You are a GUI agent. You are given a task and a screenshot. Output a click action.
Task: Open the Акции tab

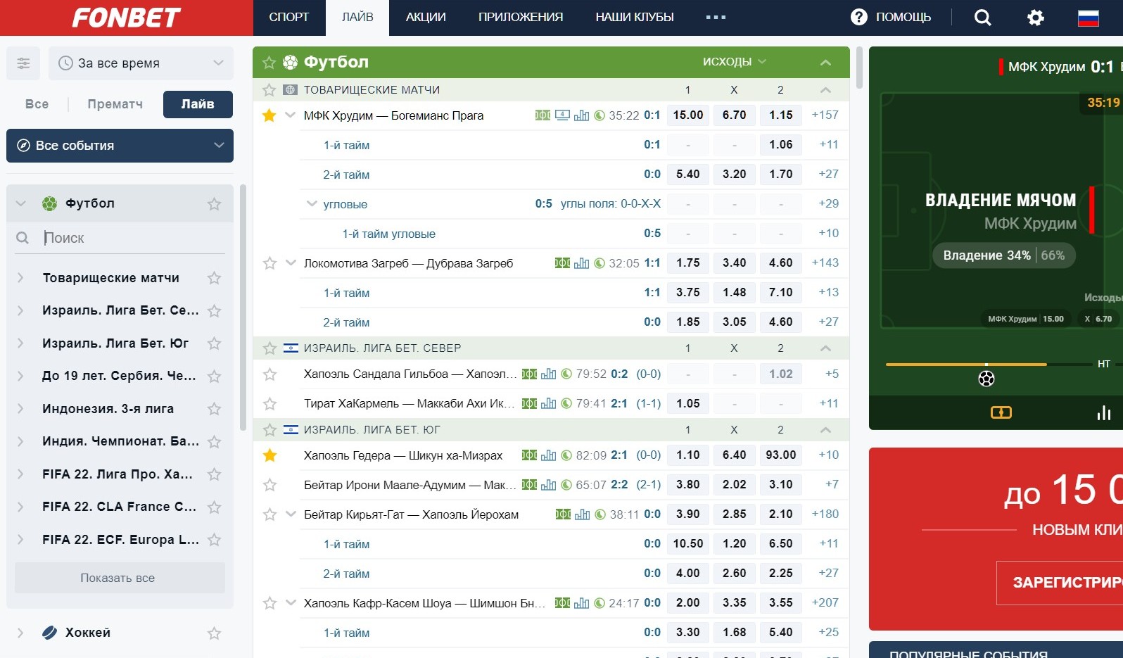pyautogui.click(x=426, y=17)
